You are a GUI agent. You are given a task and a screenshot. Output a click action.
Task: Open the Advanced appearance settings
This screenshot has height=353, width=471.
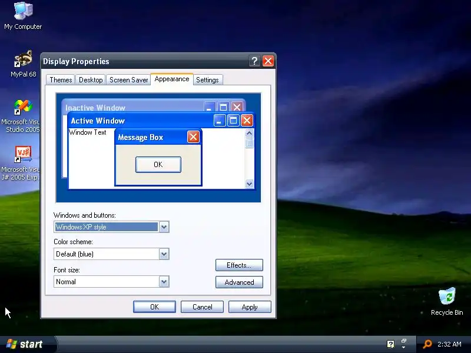(239, 282)
